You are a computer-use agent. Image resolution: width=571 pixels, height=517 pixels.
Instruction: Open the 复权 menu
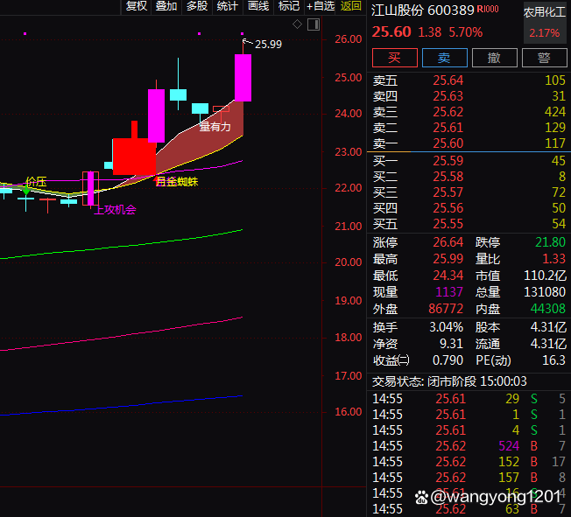[137, 6]
